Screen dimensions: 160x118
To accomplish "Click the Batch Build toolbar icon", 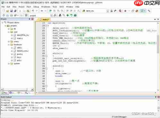I will (x=15, y=15).
